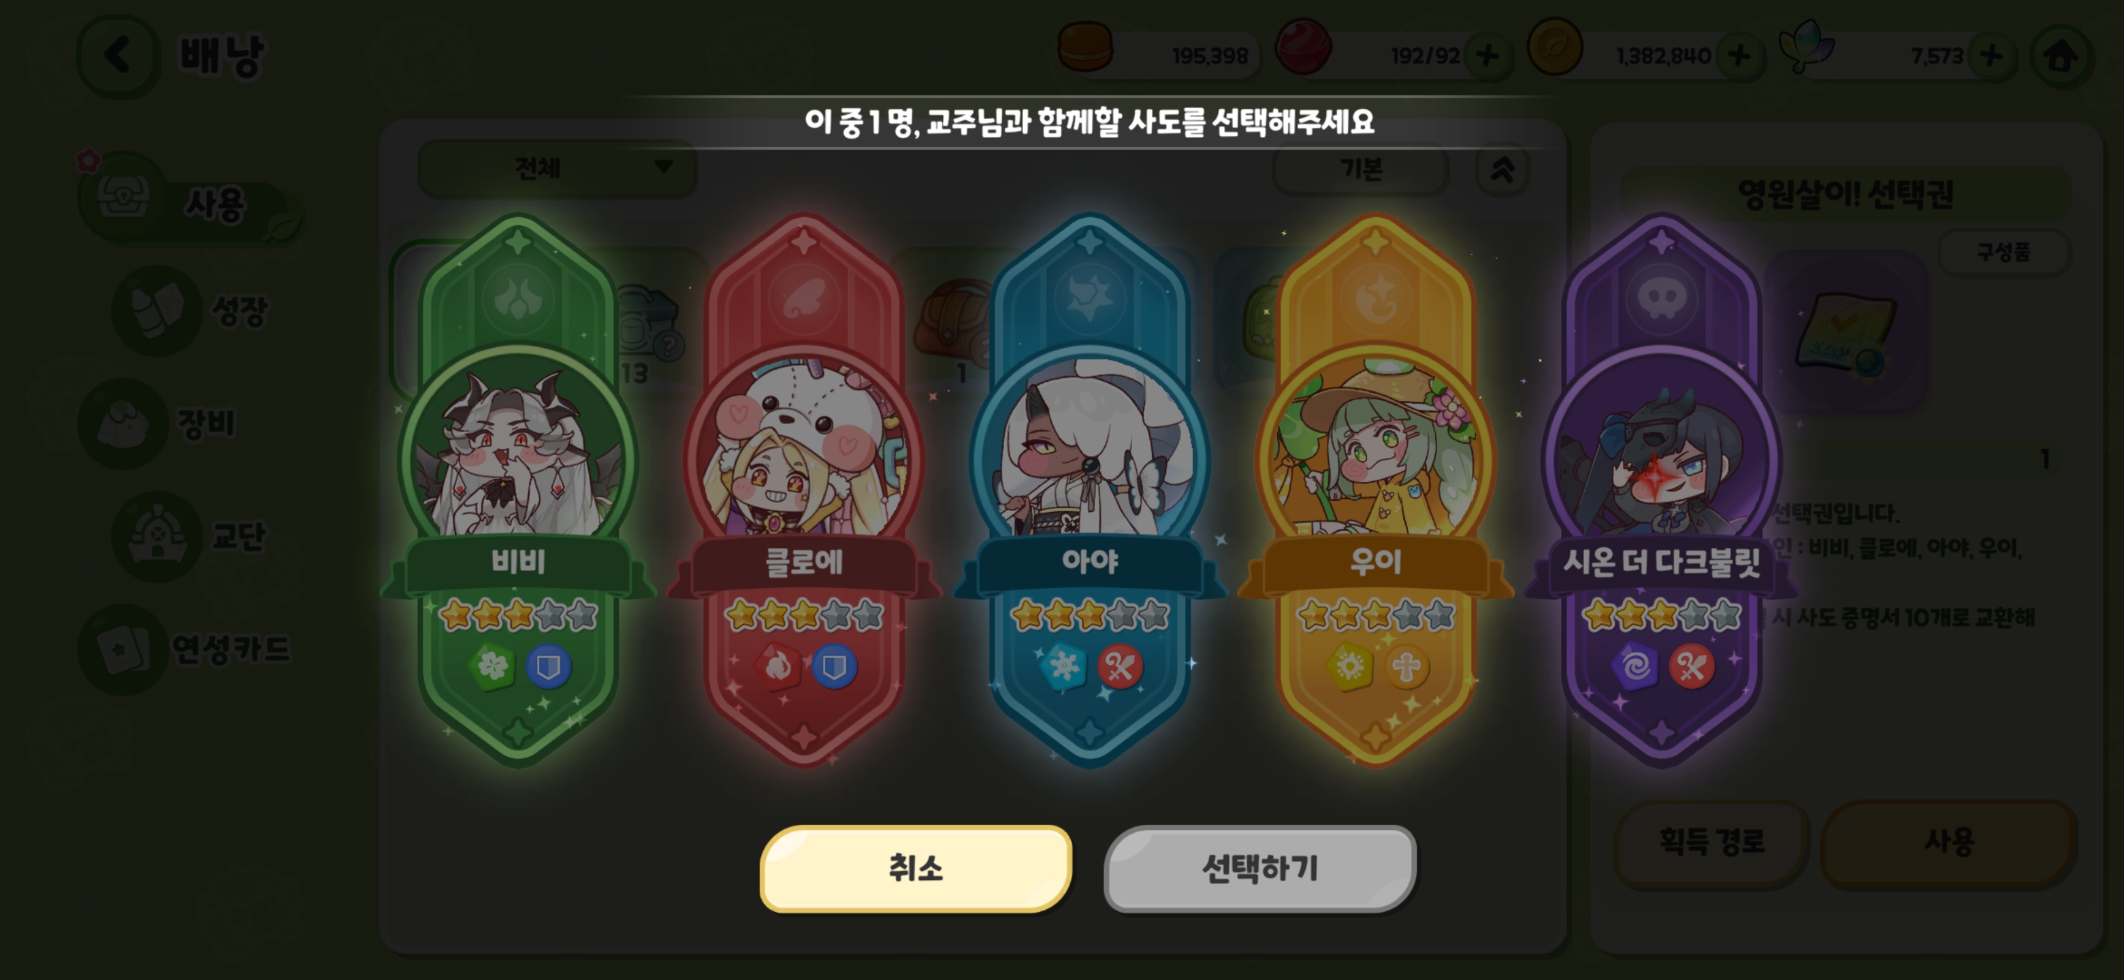Image resolution: width=2124 pixels, height=980 pixels.
Task: Add gold coins with plus icon
Action: pos(1739,56)
